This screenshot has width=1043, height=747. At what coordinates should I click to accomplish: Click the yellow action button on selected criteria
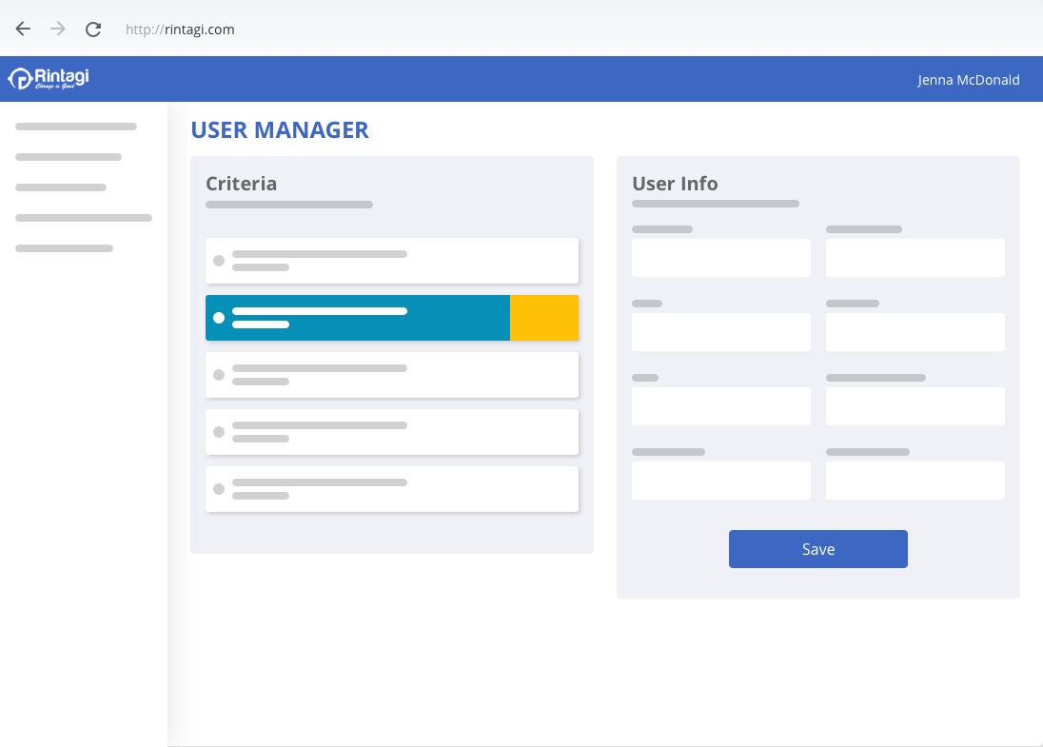[543, 317]
